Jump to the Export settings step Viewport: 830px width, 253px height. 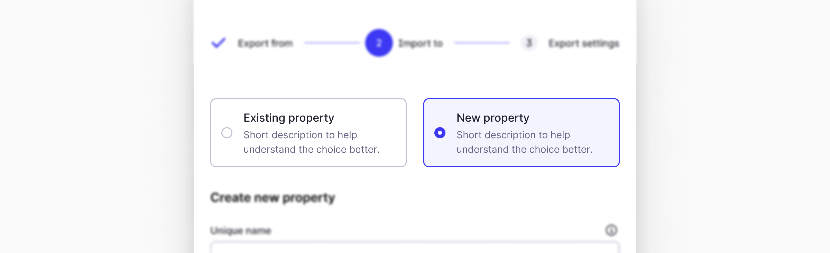coord(584,43)
